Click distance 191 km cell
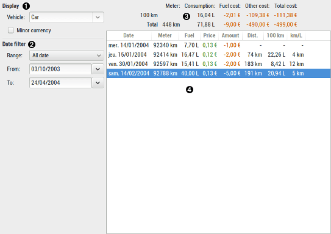331x234 pixels. pyautogui.click(x=253, y=73)
